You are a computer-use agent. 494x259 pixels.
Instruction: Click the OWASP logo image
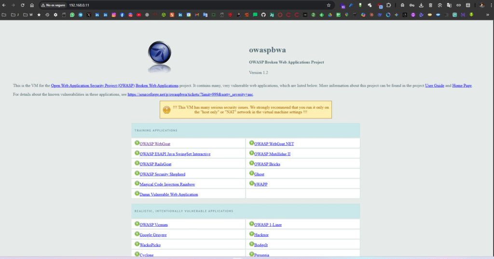[162, 57]
